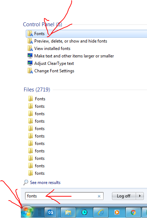
Task: Expand the Log off arrow menu
Action: [140, 196]
